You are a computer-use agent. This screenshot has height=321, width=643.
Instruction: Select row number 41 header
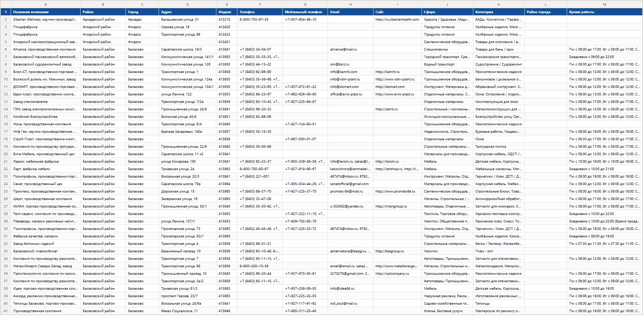(6, 311)
